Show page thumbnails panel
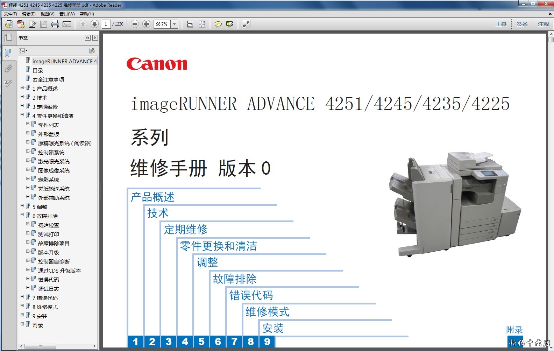554x351 pixels. point(8,38)
